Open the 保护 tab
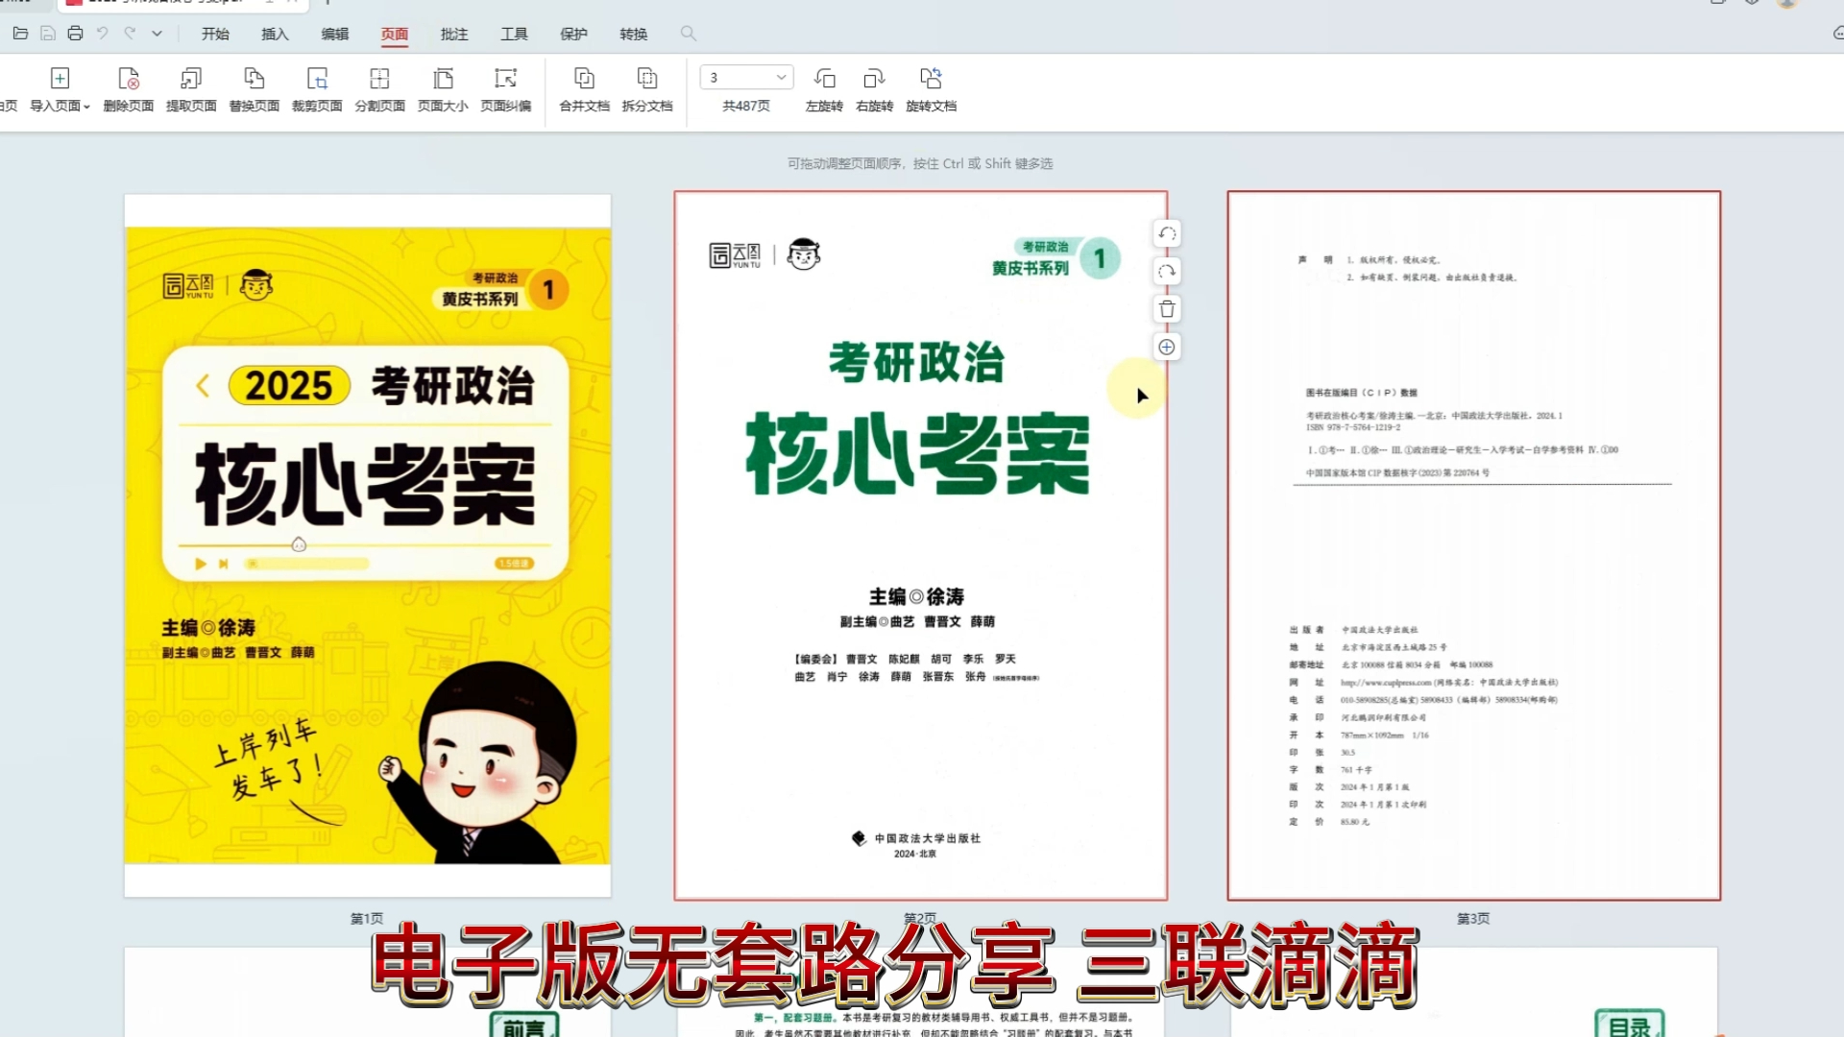 [573, 34]
